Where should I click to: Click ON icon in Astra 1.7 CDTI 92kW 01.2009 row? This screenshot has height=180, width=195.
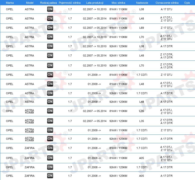(50, 93)
